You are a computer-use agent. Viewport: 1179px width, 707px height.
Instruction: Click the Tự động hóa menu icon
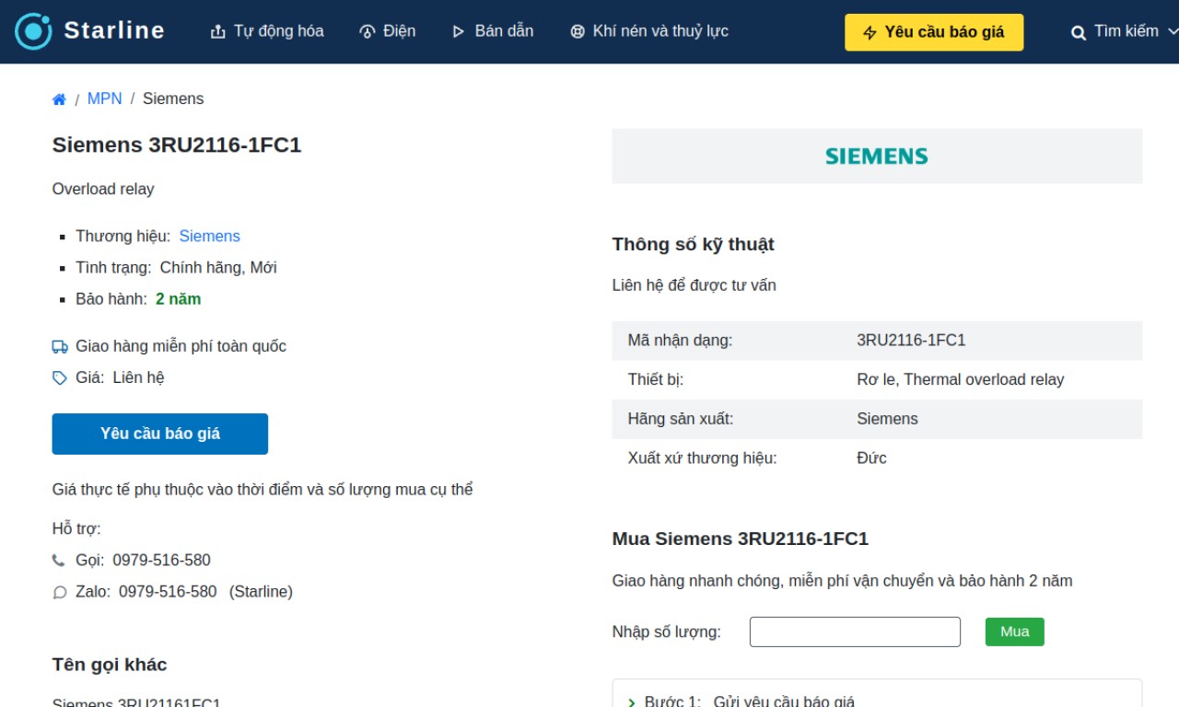218,32
